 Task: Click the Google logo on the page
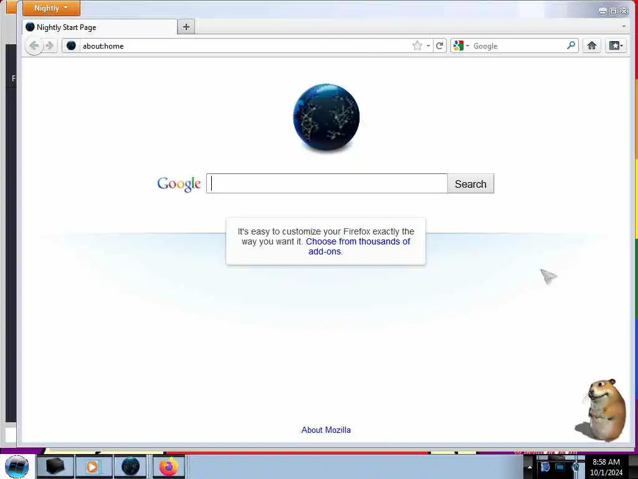point(179,184)
